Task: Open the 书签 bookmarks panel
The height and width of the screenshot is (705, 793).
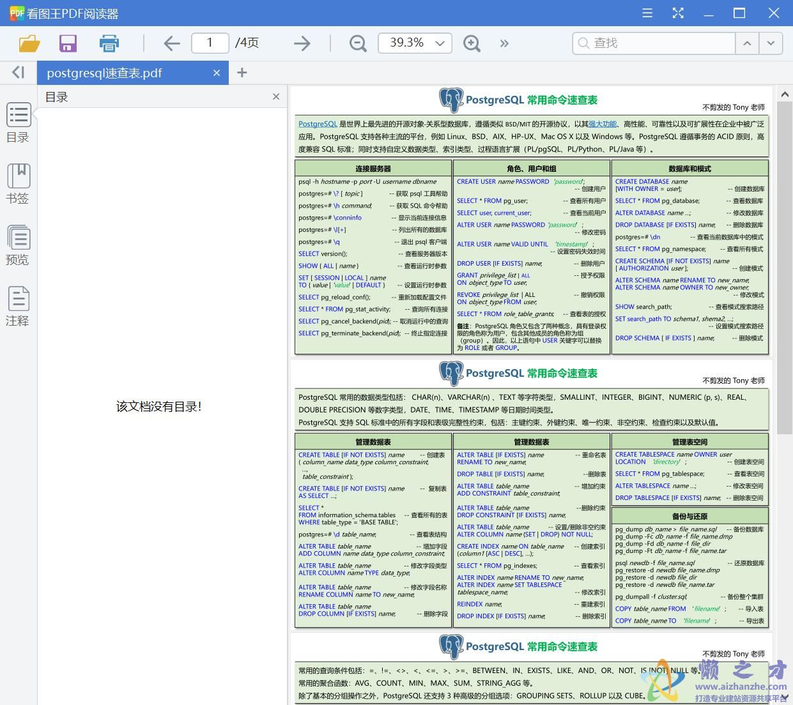Action: pyautogui.click(x=18, y=184)
